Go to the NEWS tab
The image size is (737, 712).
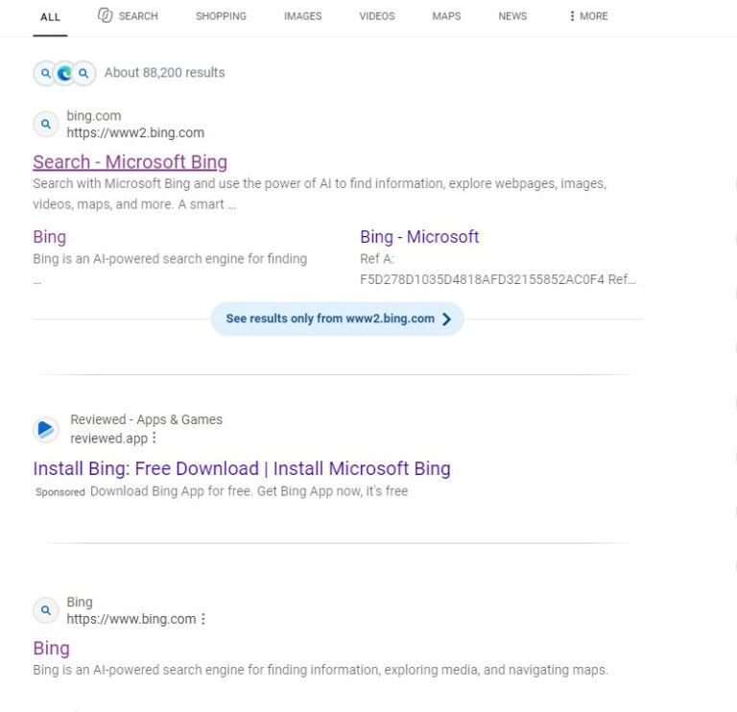pos(512,16)
